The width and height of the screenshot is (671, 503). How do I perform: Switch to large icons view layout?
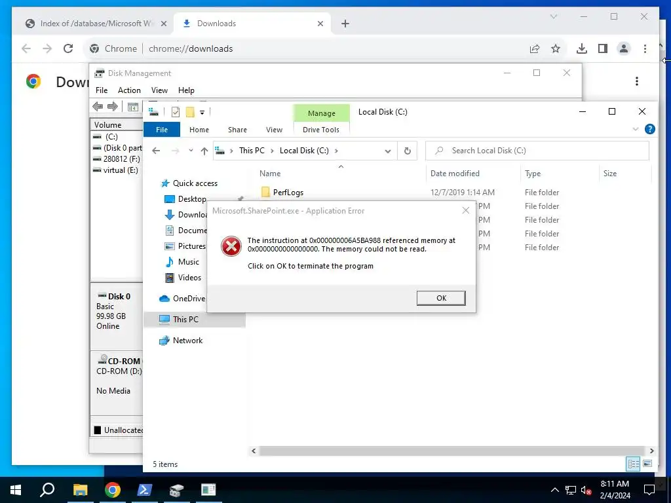pos(647,464)
